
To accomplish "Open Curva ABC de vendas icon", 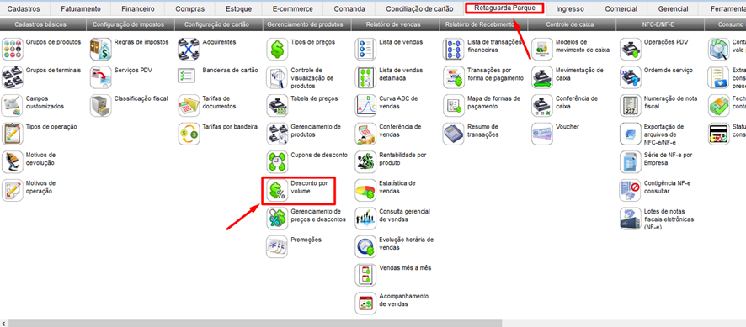I will point(365,106).
